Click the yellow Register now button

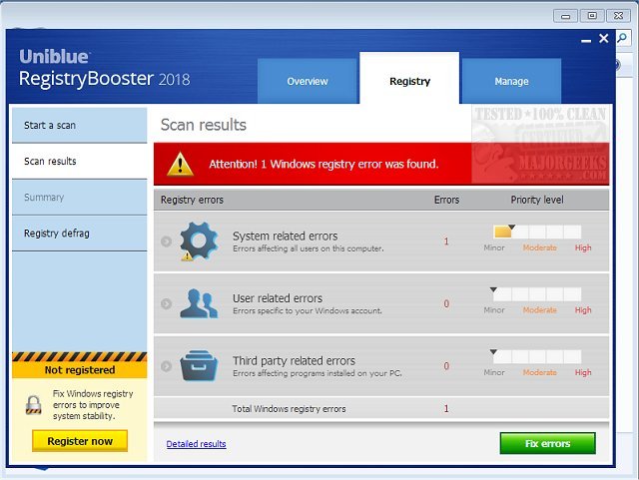[80, 441]
